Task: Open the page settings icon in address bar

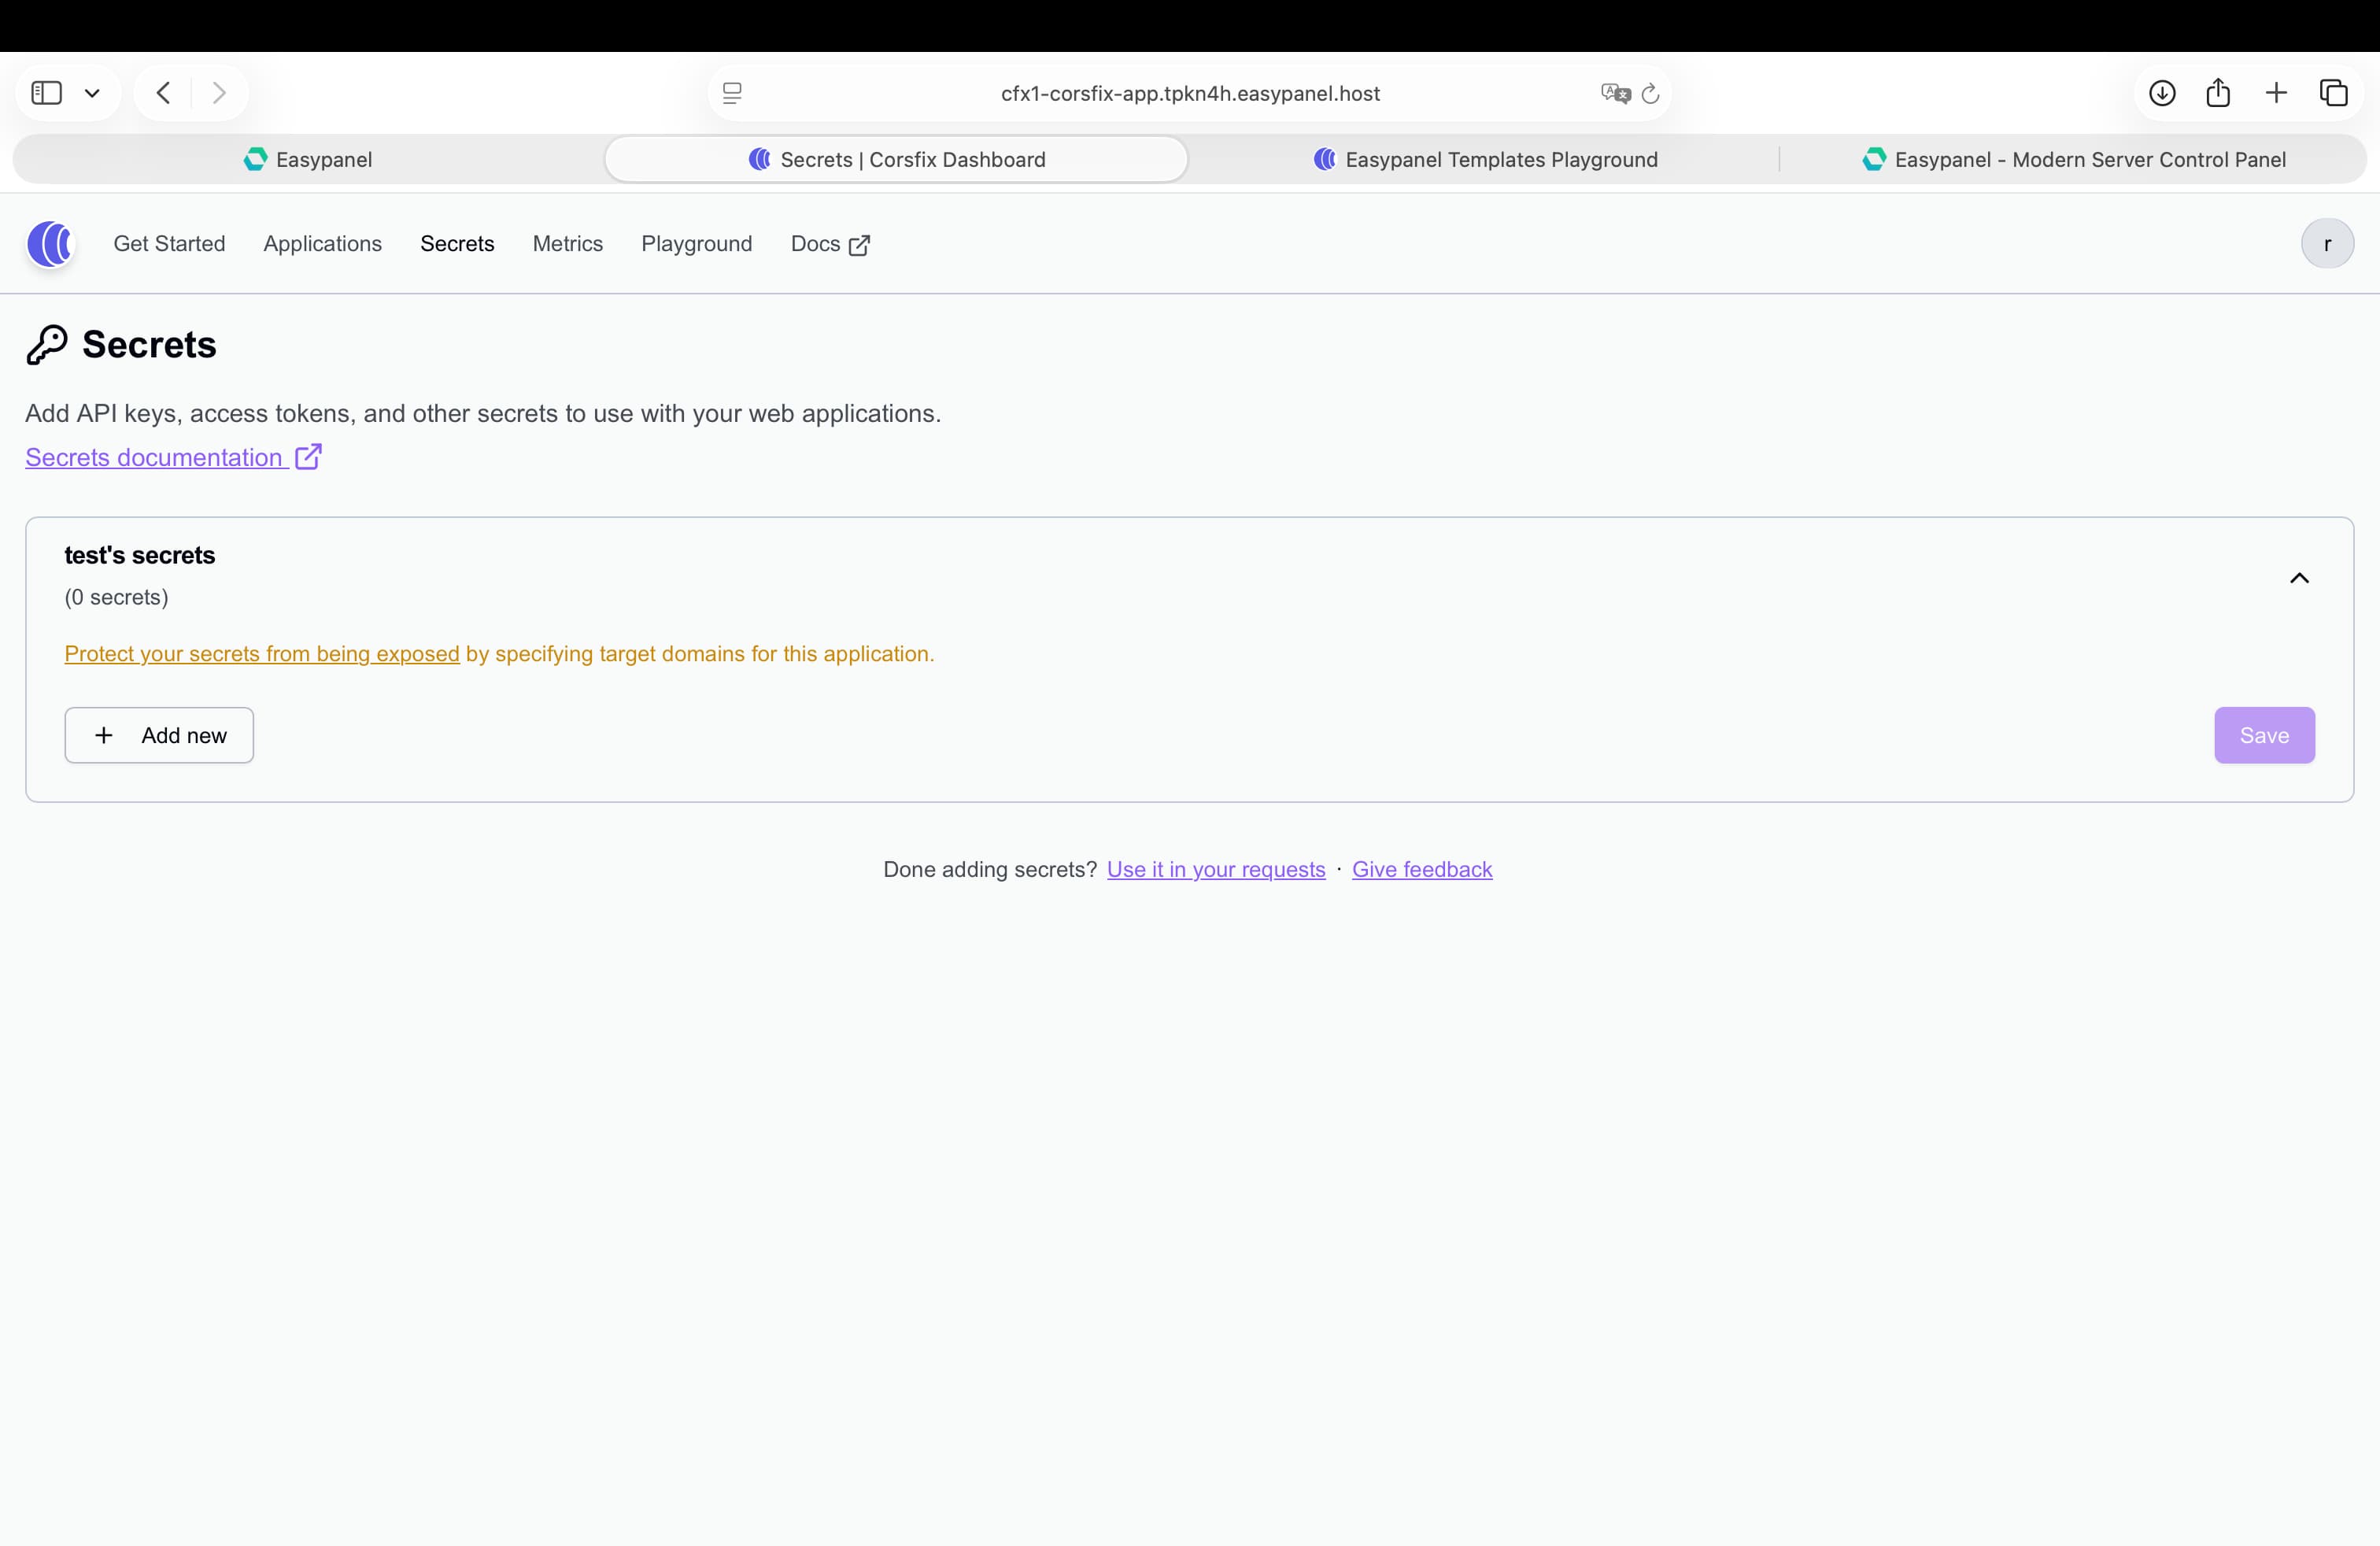Action: (733, 93)
